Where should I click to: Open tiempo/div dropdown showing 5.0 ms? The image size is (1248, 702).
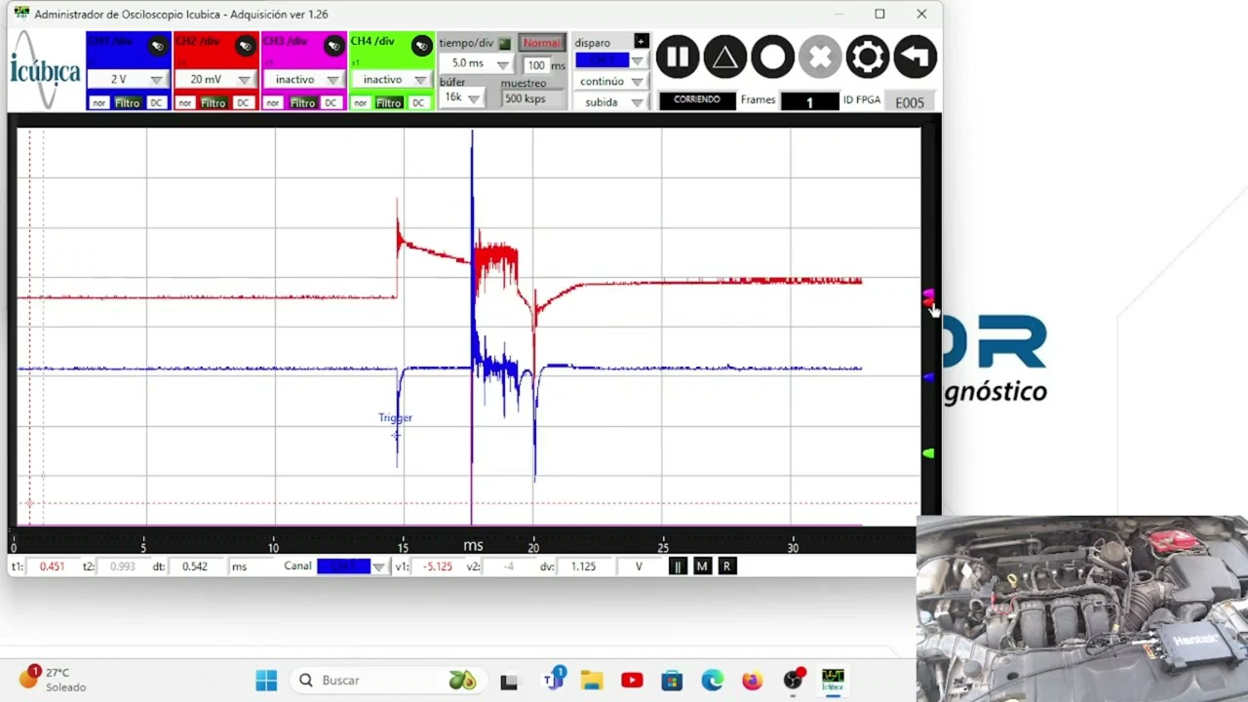476,63
